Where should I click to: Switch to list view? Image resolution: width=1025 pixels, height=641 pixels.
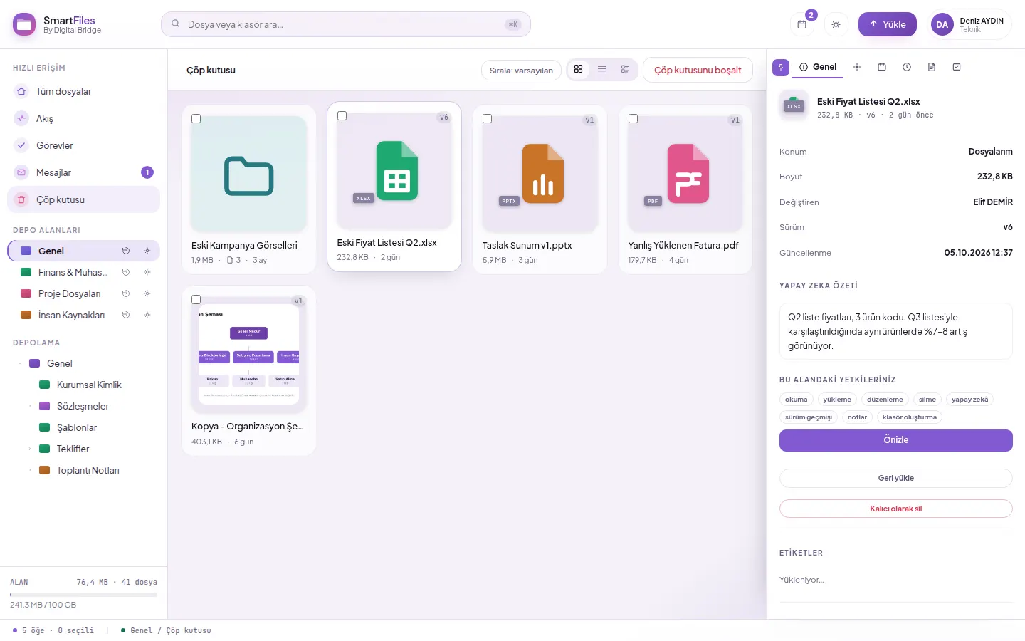[x=602, y=69]
